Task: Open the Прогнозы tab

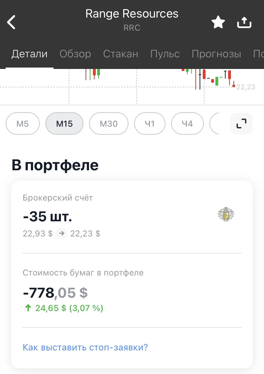Action: (x=216, y=54)
